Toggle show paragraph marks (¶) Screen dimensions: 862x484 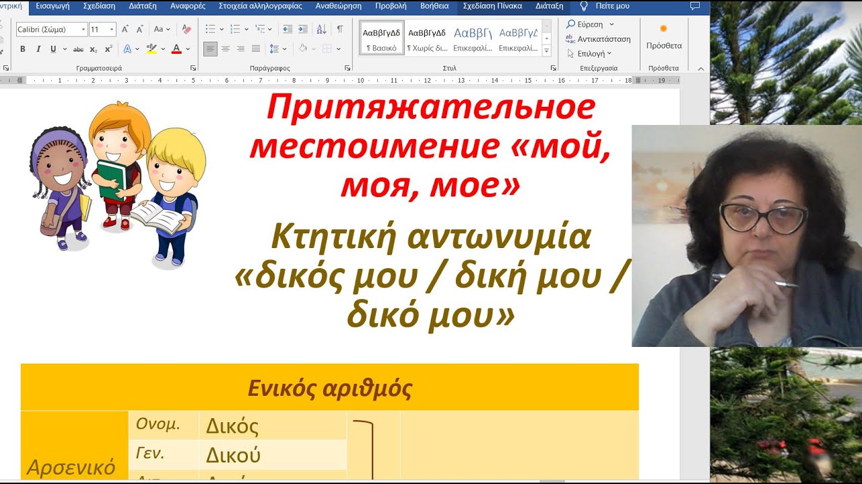point(340,30)
